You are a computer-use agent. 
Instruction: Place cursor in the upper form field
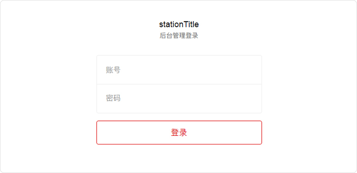point(179,70)
